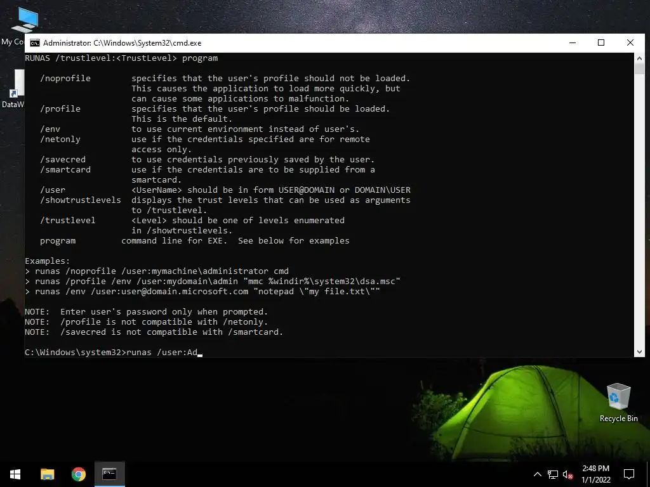Click the '1/1/2022' date in the taskbar
This screenshot has width=650, height=487.
tap(595, 480)
